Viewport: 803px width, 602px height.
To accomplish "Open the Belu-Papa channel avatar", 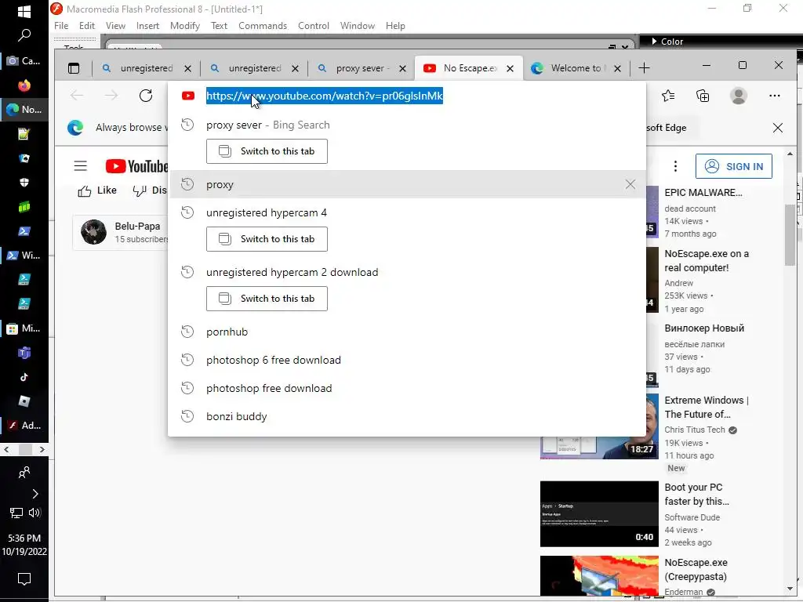I will pyautogui.click(x=94, y=232).
